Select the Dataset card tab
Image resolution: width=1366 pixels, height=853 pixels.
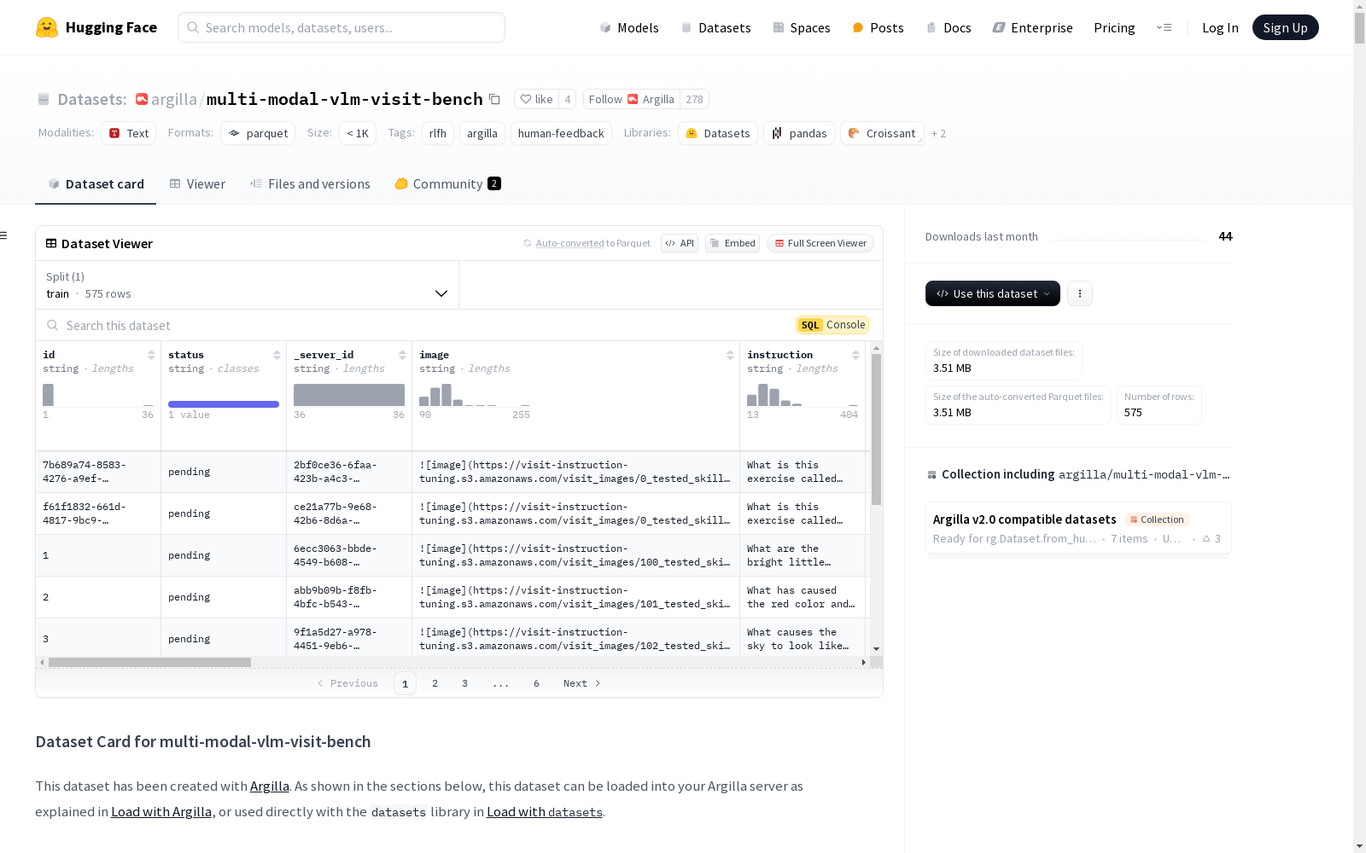point(96,183)
